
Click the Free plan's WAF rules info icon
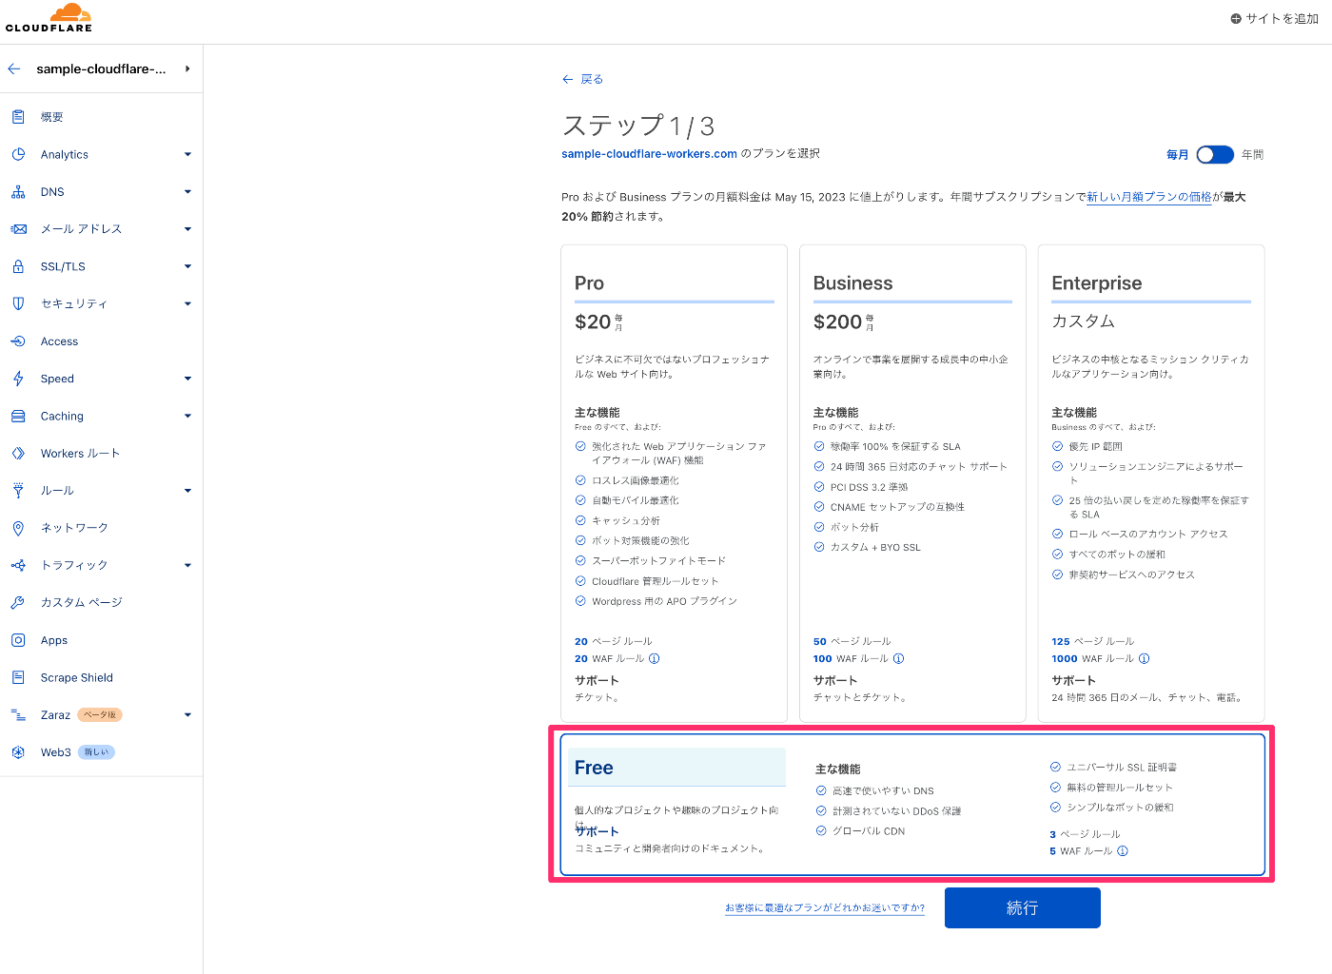tap(1122, 851)
